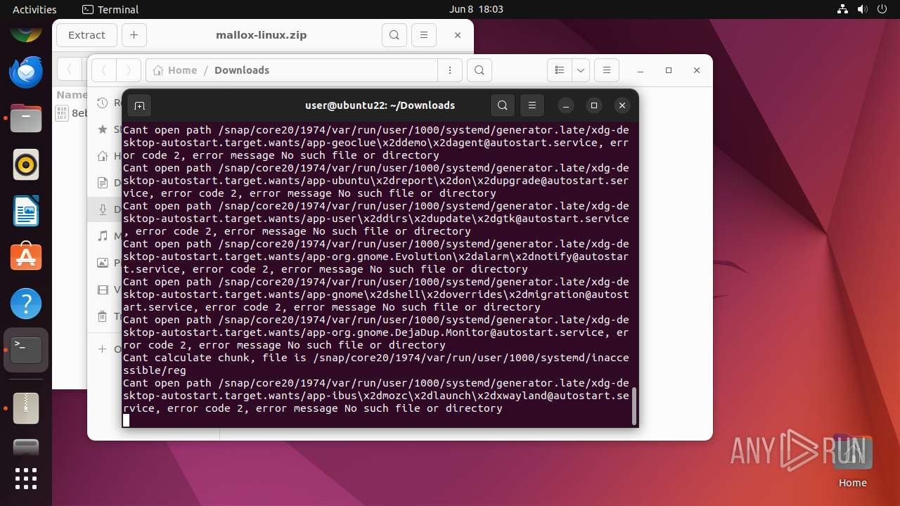Open Help from the dock
Image resolution: width=900 pixels, height=506 pixels.
click(26, 304)
